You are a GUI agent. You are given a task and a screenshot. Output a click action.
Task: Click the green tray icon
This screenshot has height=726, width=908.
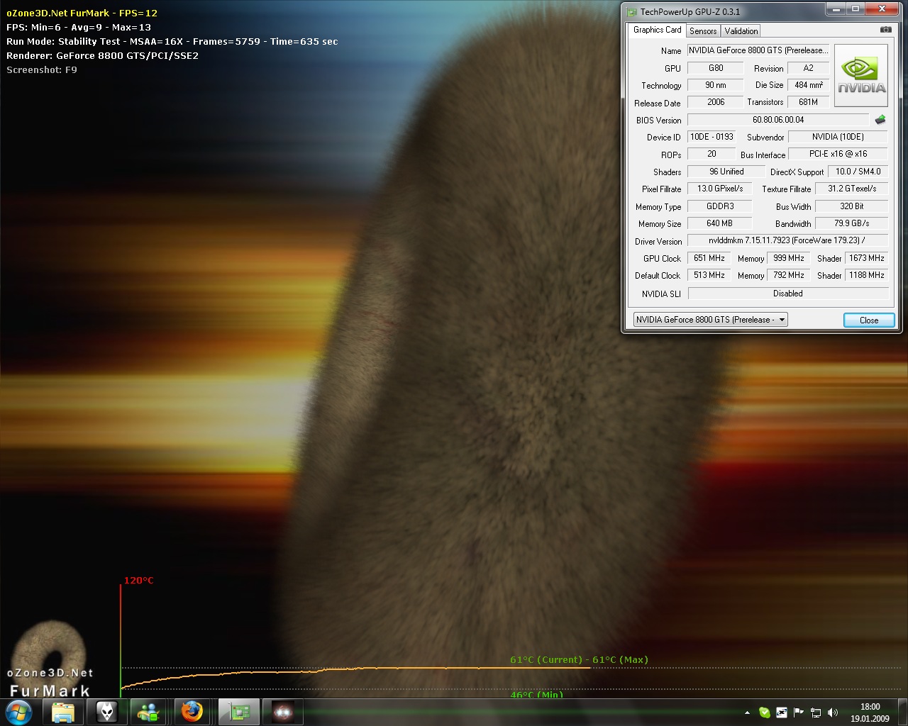(765, 713)
